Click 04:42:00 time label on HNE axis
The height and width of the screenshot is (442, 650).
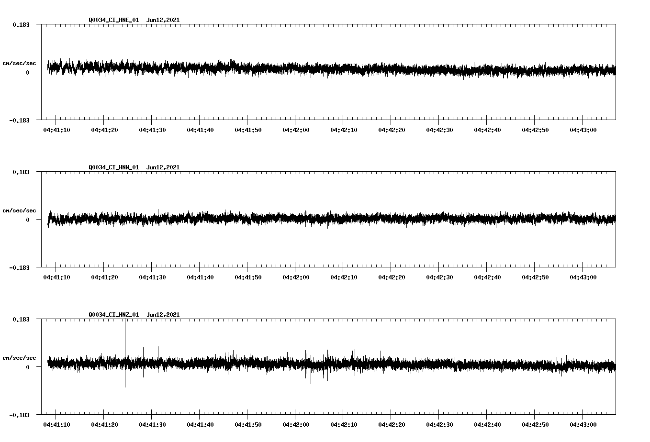coord(296,130)
